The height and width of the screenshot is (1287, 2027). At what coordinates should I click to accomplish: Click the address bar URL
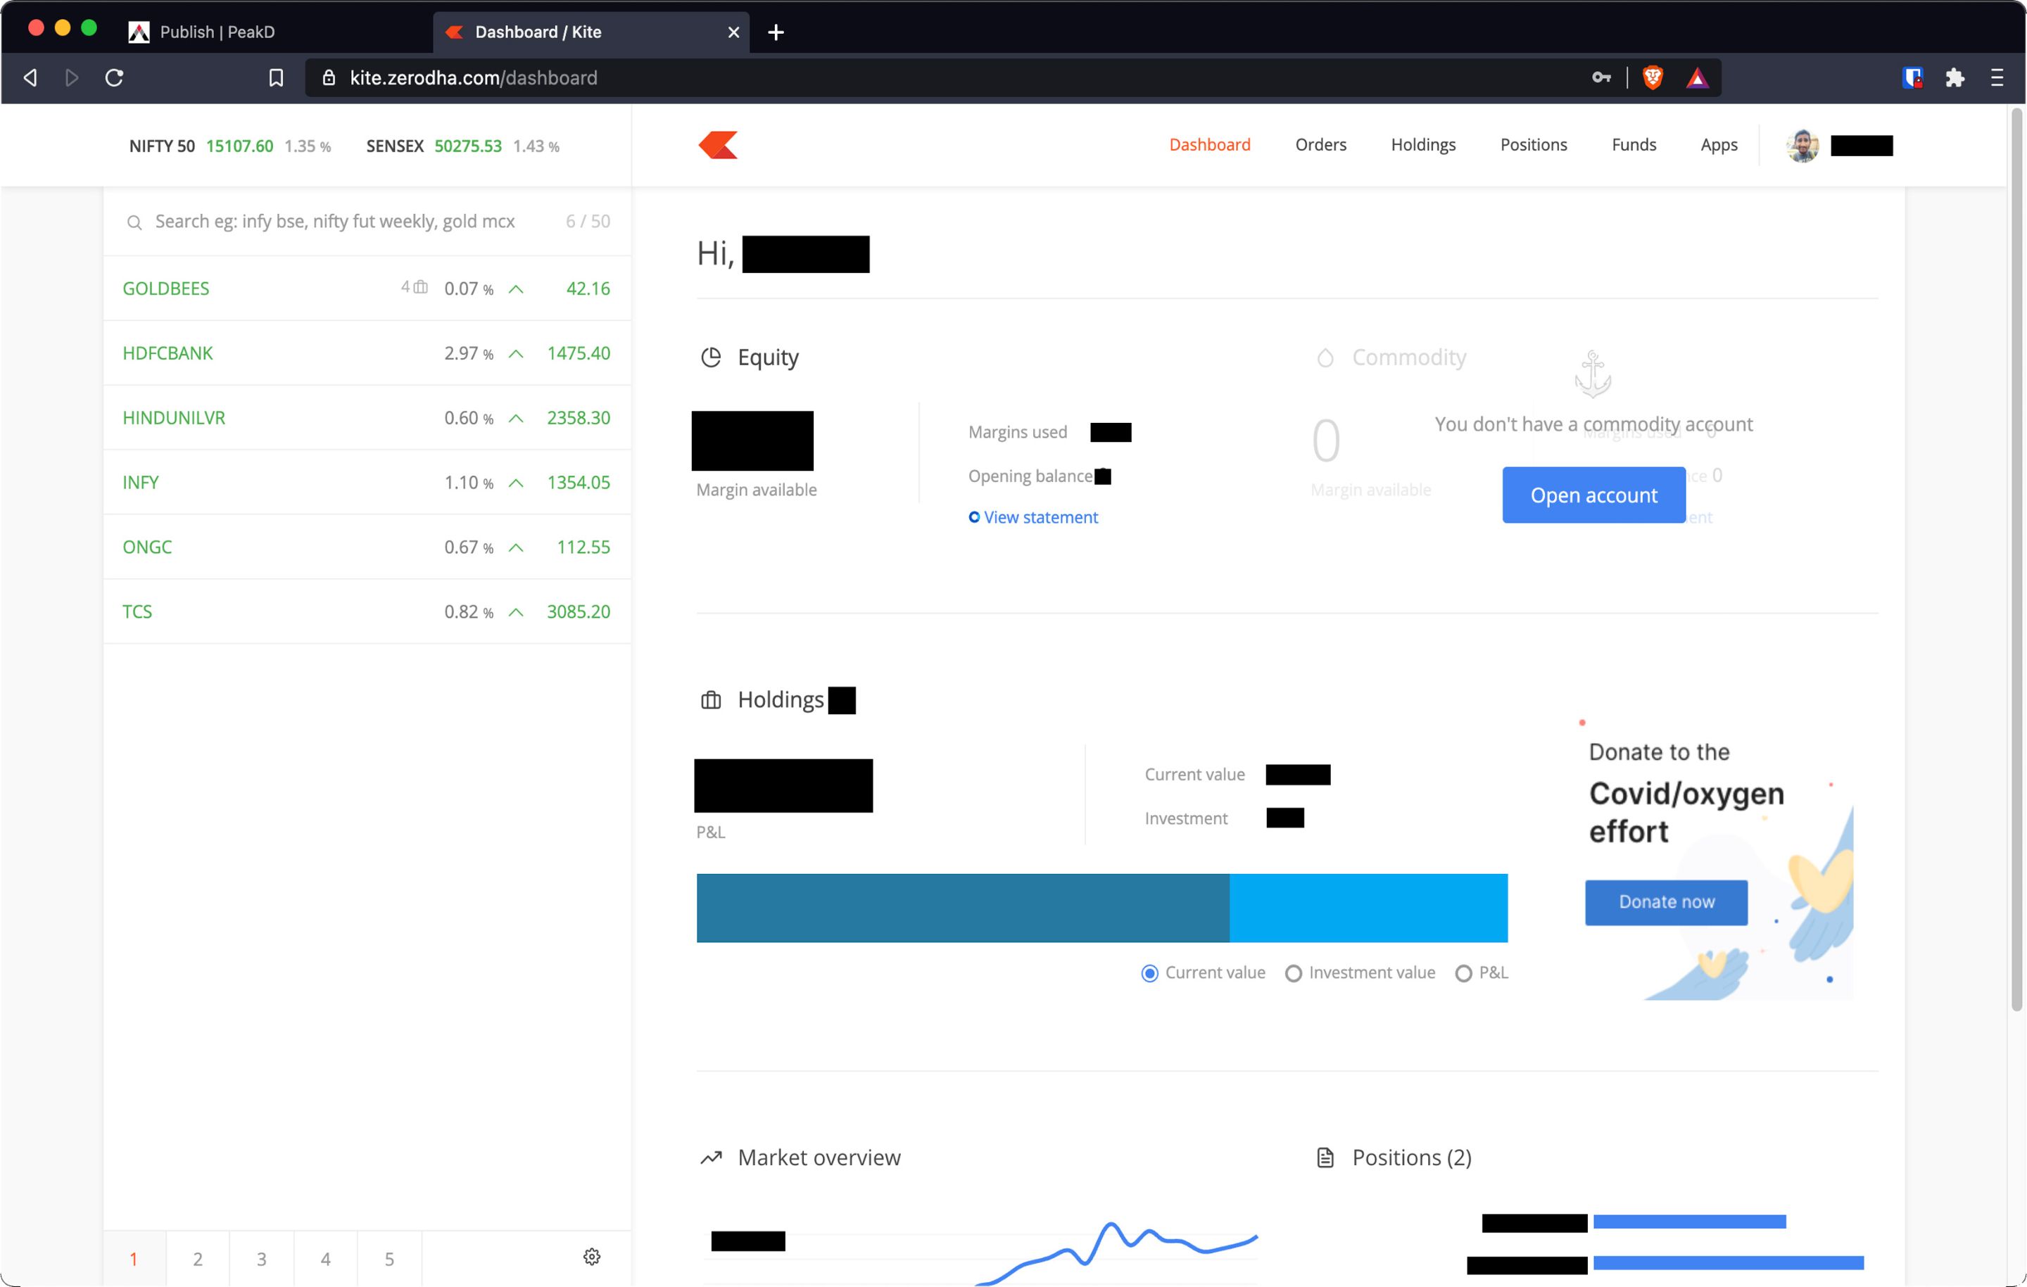[x=473, y=77]
